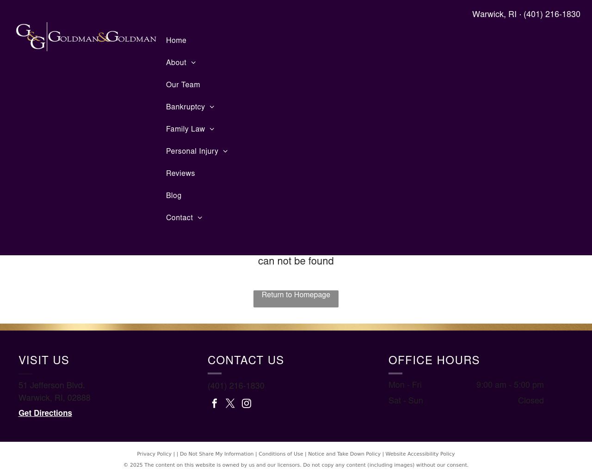Open the Instagram icon link
This screenshot has height=475, width=592.
coord(247,403)
